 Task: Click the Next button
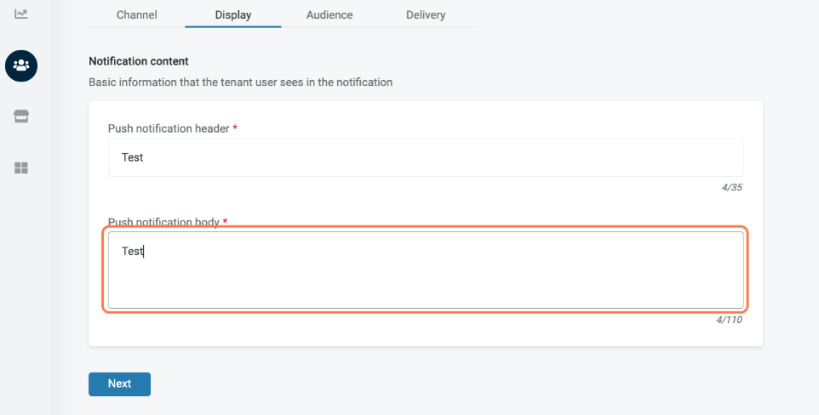pos(119,384)
